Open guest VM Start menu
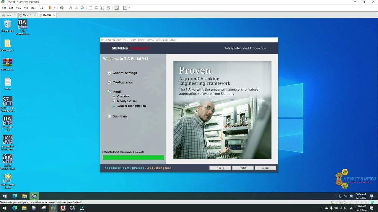Image resolution: width=378 pixels, height=212 pixels. point(5,196)
